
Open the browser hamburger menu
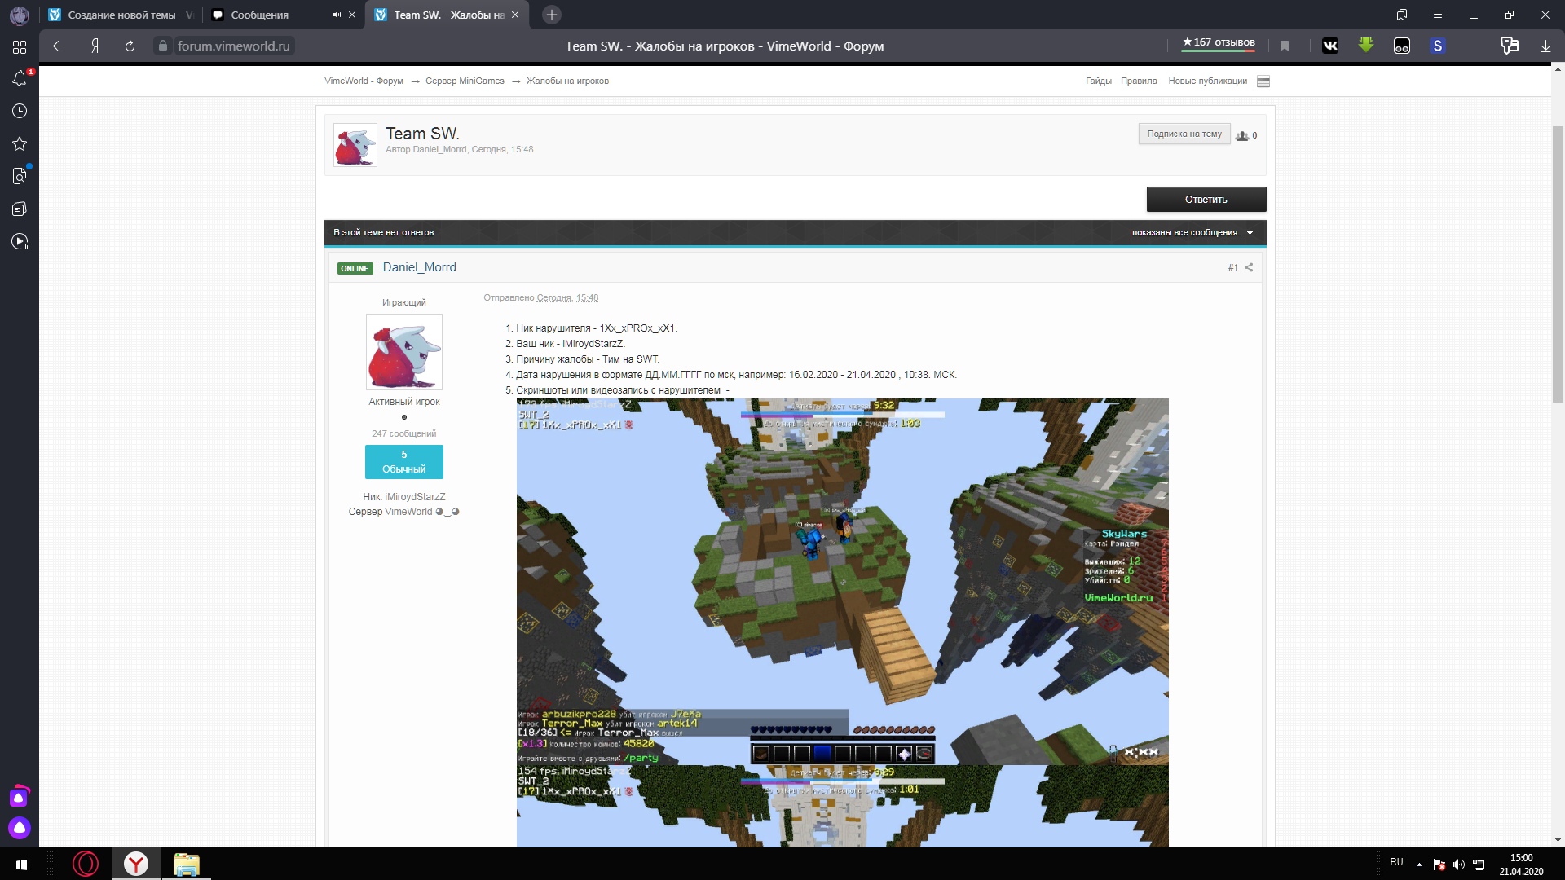point(1438,15)
